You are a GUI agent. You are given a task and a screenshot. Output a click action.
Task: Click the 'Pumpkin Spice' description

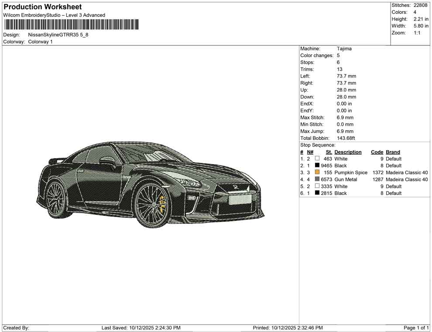351,173
